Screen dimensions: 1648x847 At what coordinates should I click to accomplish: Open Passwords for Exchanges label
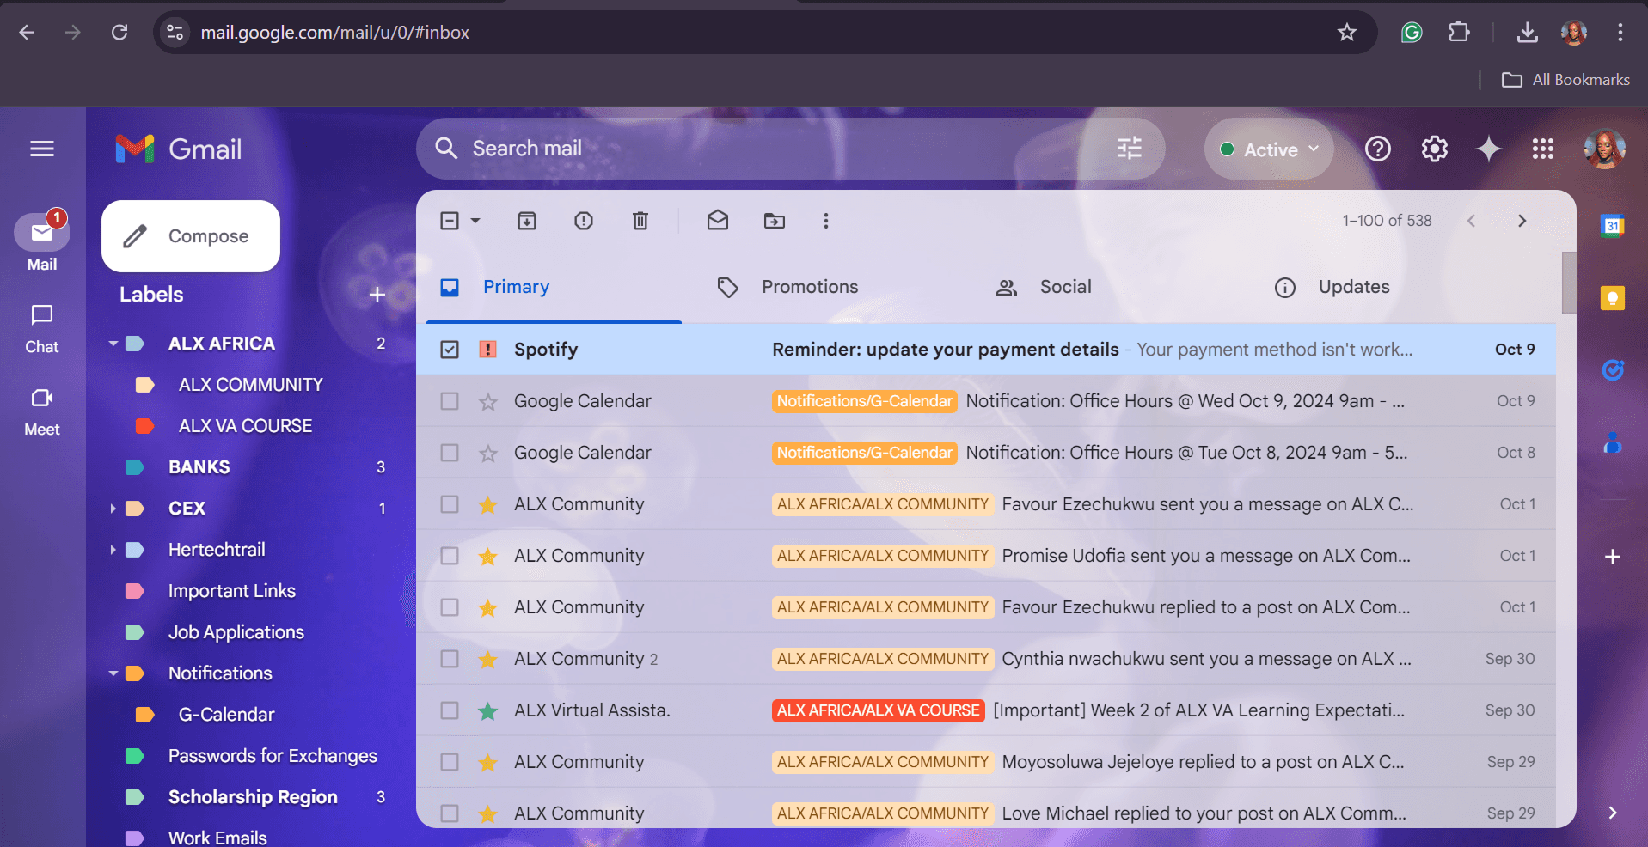coord(273,756)
